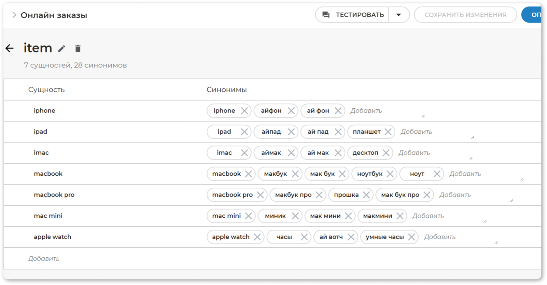The height and width of the screenshot is (285, 547).
Task: Remove the synonym 'аймак'
Action: coord(291,153)
